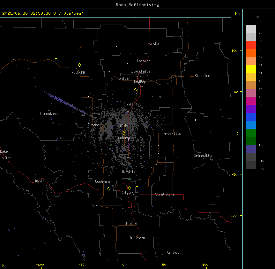Click the Strathmore label
275x269 pixels.
pyautogui.click(x=165, y=194)
